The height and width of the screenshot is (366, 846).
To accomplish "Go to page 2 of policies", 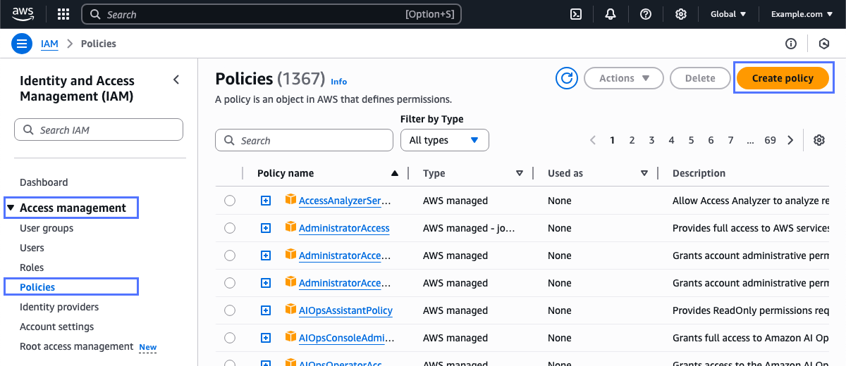I will coord(632,140).
